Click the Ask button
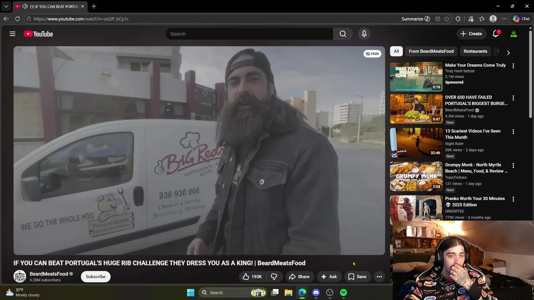Screen dimensions: 534x300 tap(329, 277)
